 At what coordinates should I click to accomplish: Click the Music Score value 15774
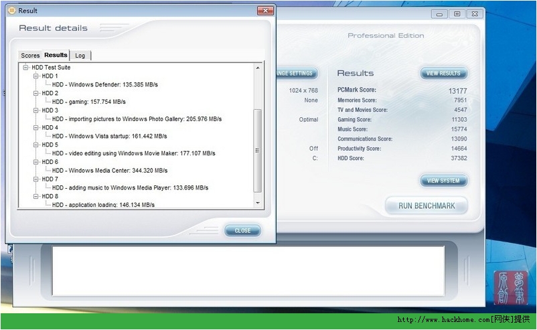(459, 129)
